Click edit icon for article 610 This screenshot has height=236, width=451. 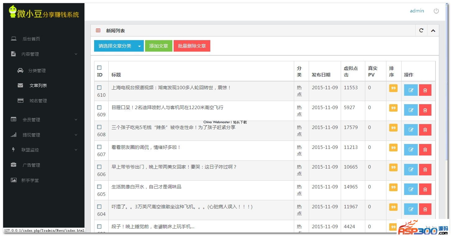point(411,90)
